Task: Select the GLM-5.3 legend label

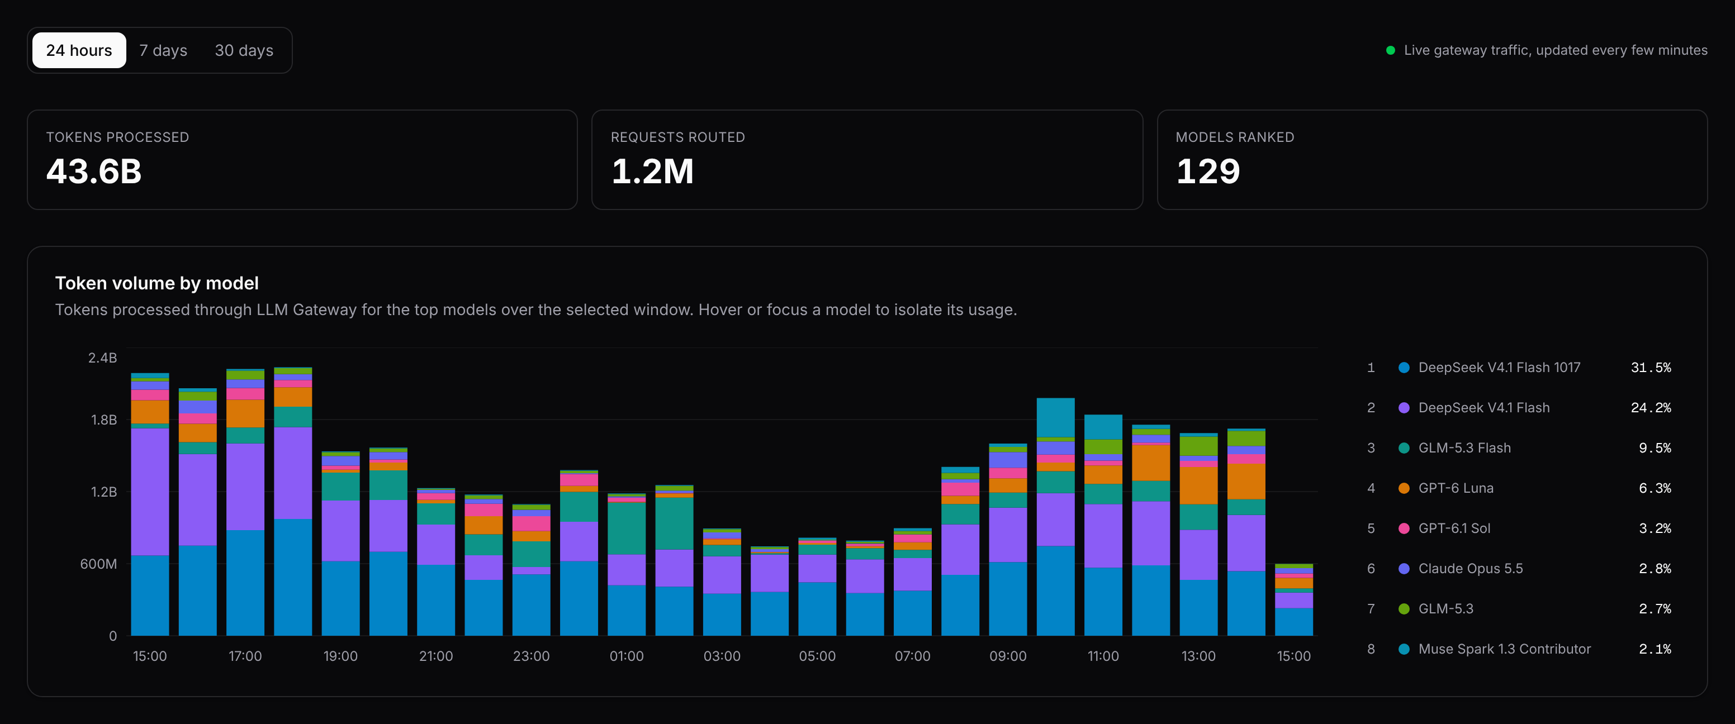Action: click(1445, 609)
